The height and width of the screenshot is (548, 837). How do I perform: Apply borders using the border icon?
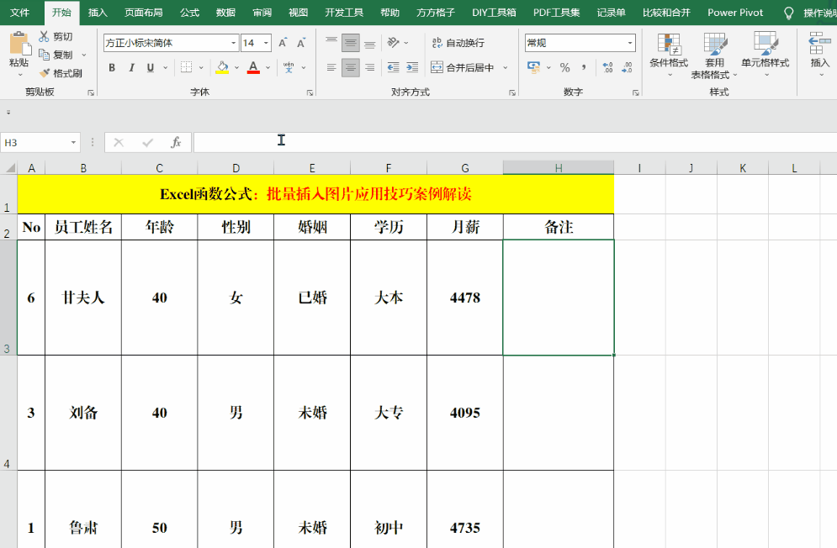186,67
